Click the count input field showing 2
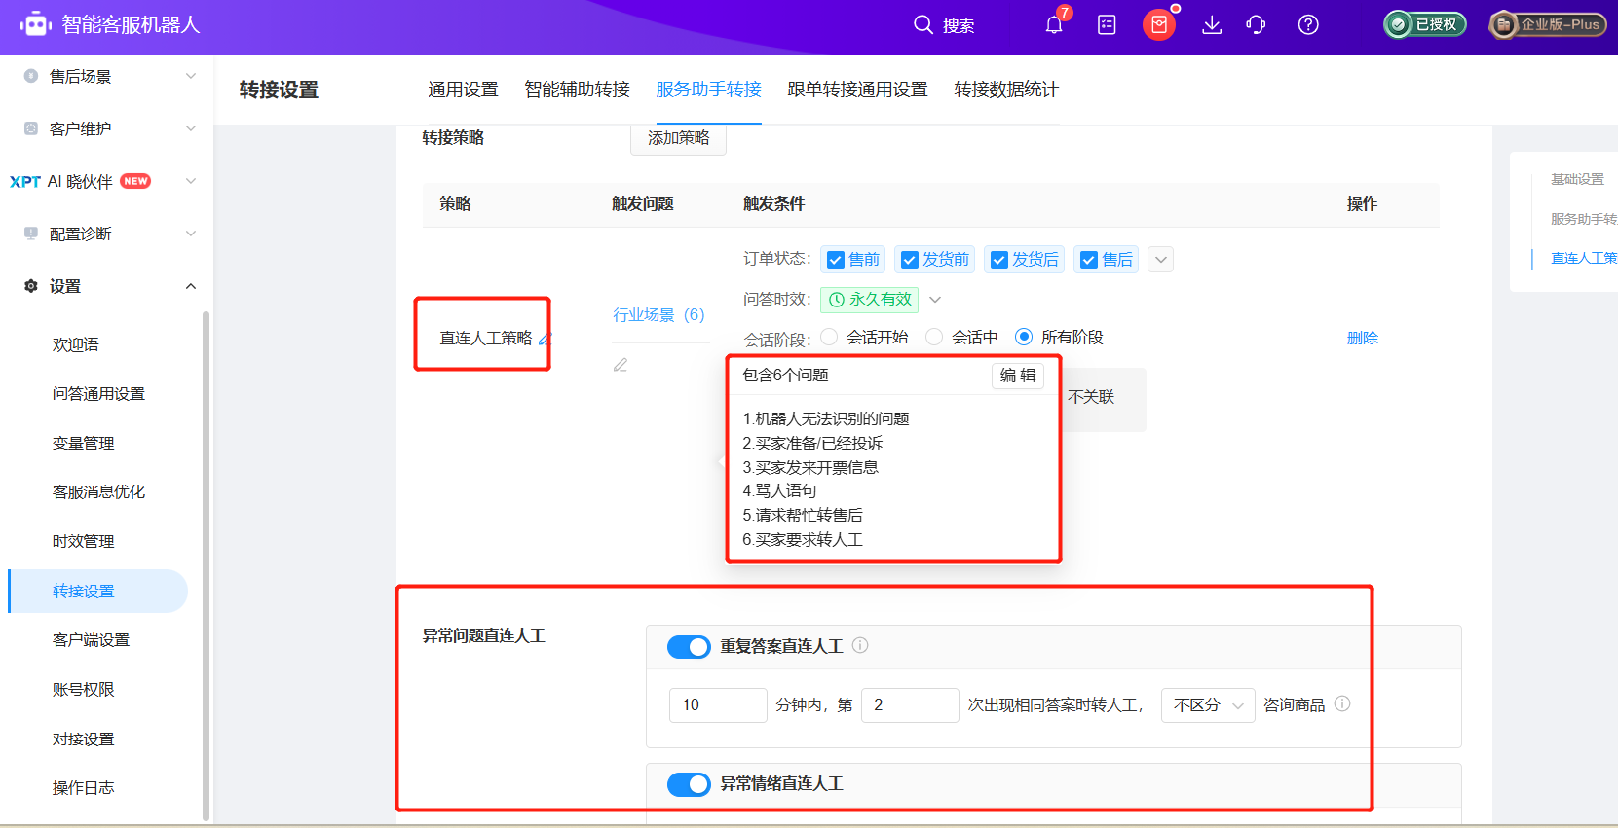The height and width of the screenshot is (828, 1618). point(910,705)
